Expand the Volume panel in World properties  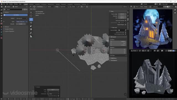point(7,27)
